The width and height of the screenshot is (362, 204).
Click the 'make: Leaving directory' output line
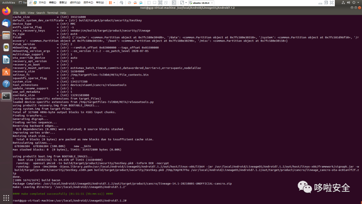pos(69,187)
